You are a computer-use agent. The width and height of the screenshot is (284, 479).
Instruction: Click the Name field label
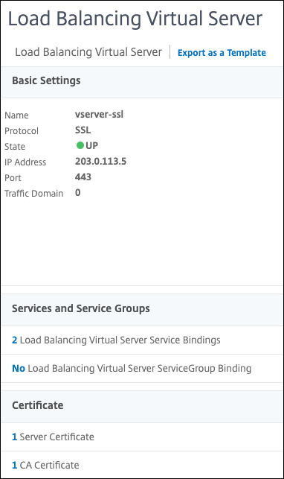coord(16,115)
